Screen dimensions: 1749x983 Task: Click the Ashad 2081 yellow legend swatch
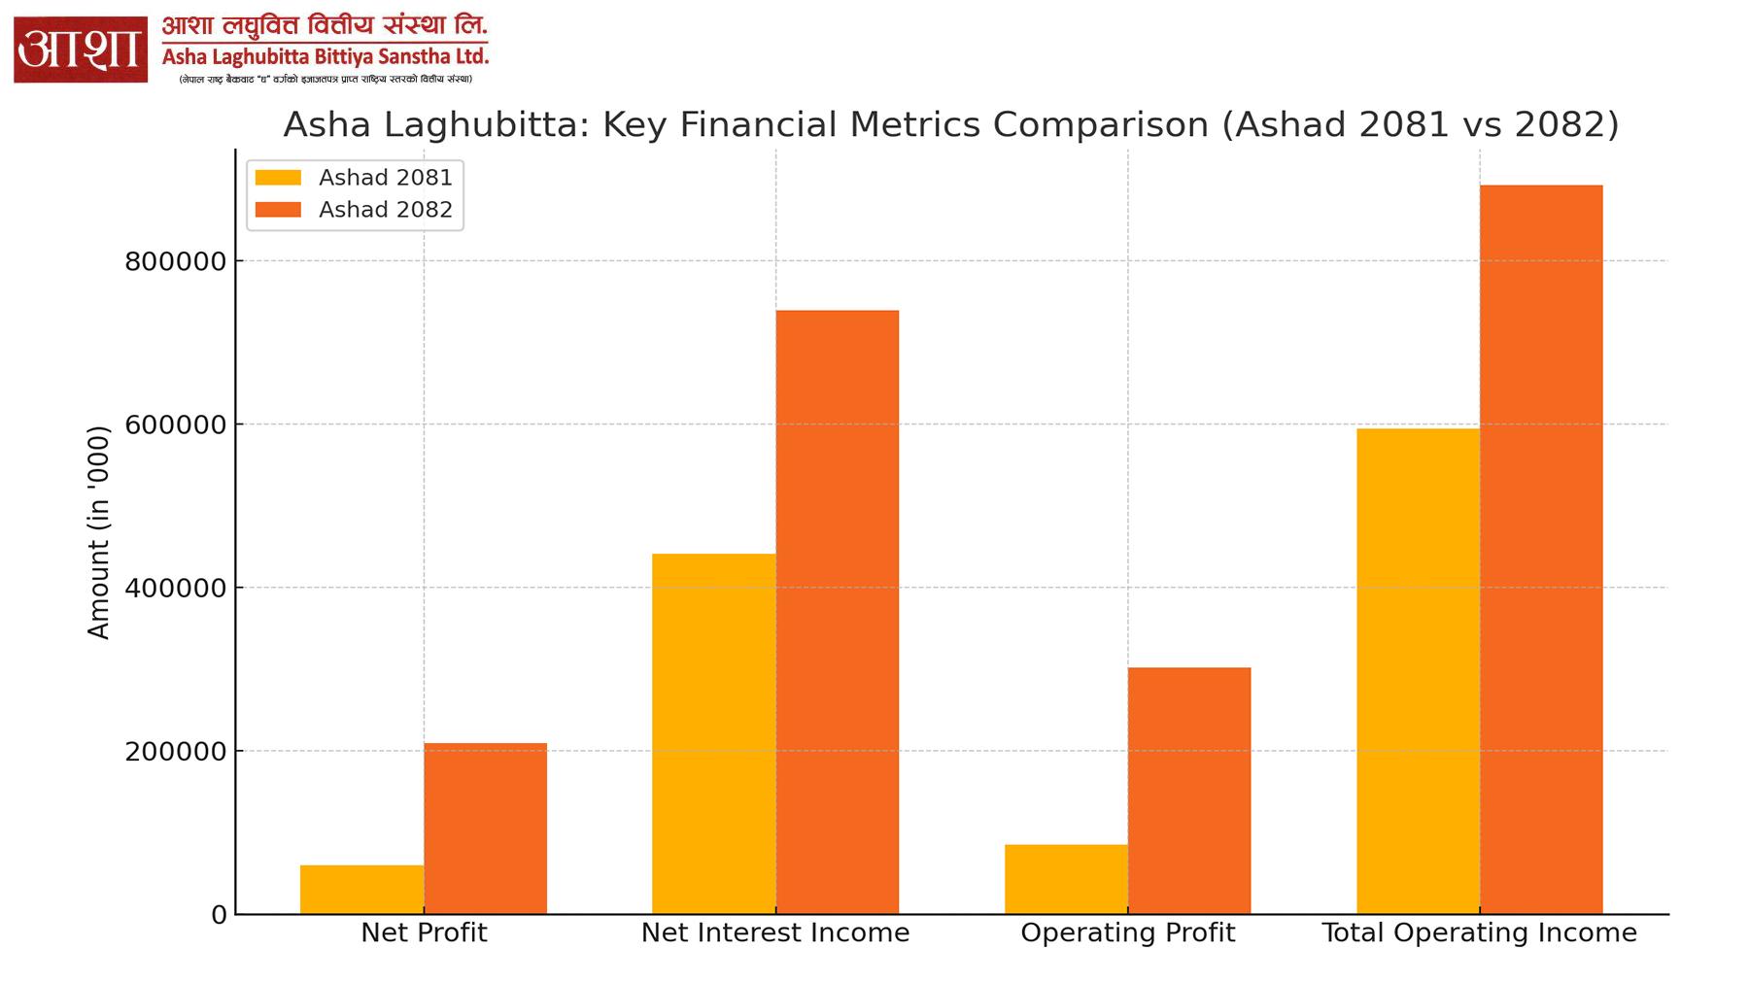coord(278,178)
